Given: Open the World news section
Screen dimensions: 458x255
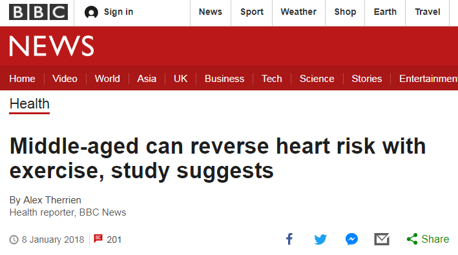Looking at the screenshot, I should click(x=107, y=79).
